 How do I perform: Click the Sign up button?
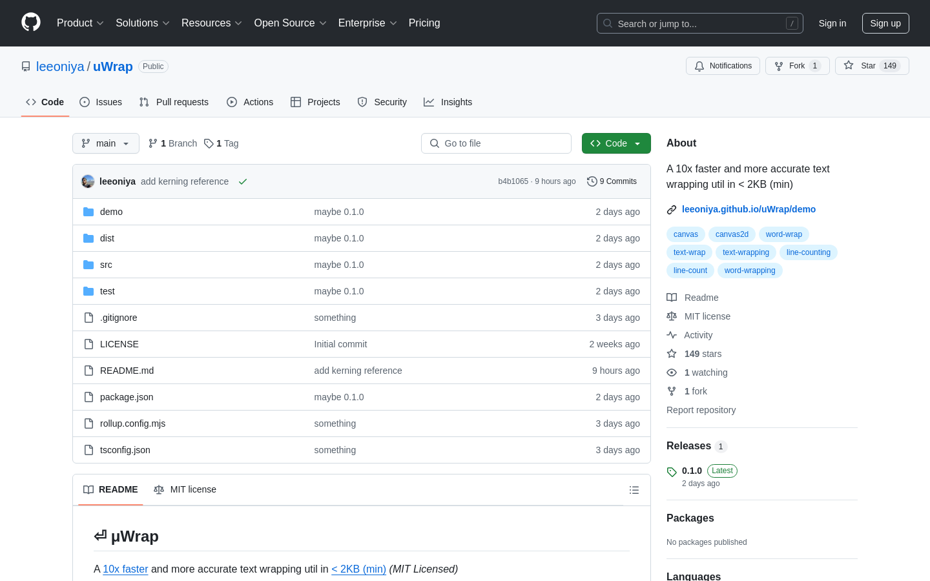(x=885, y=23)
